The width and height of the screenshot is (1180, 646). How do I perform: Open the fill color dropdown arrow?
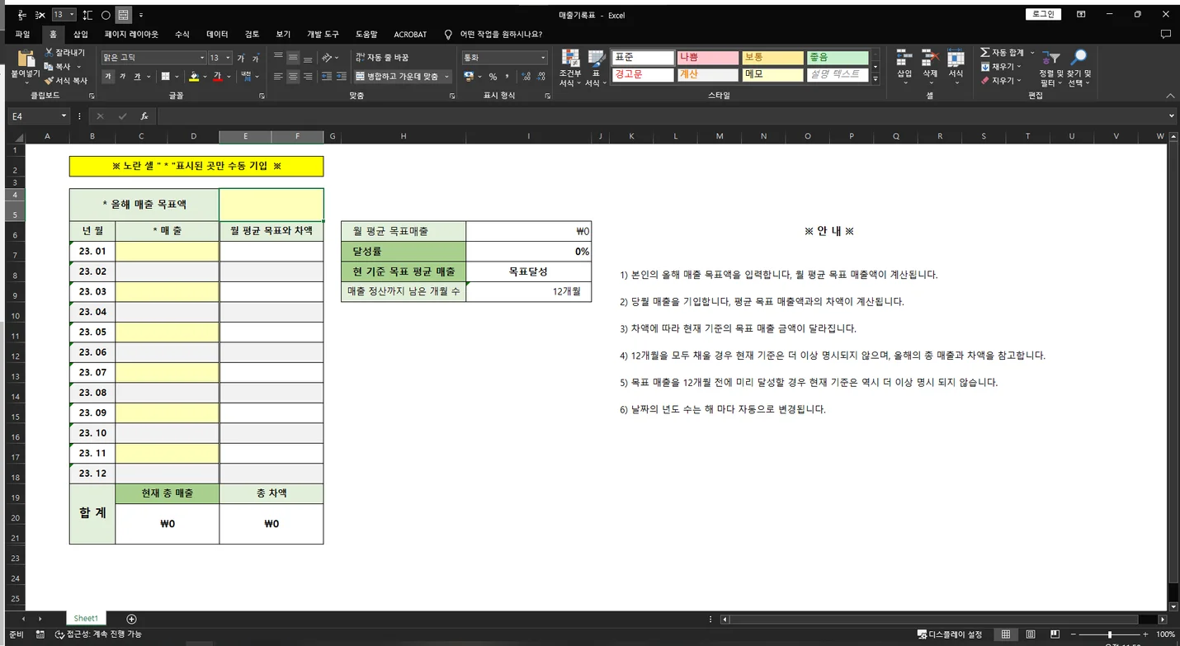205,77
